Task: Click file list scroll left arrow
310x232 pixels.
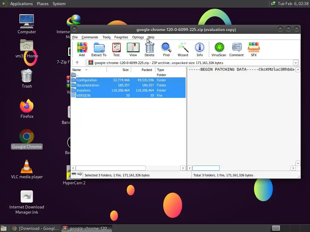Action: coord(73,168)
